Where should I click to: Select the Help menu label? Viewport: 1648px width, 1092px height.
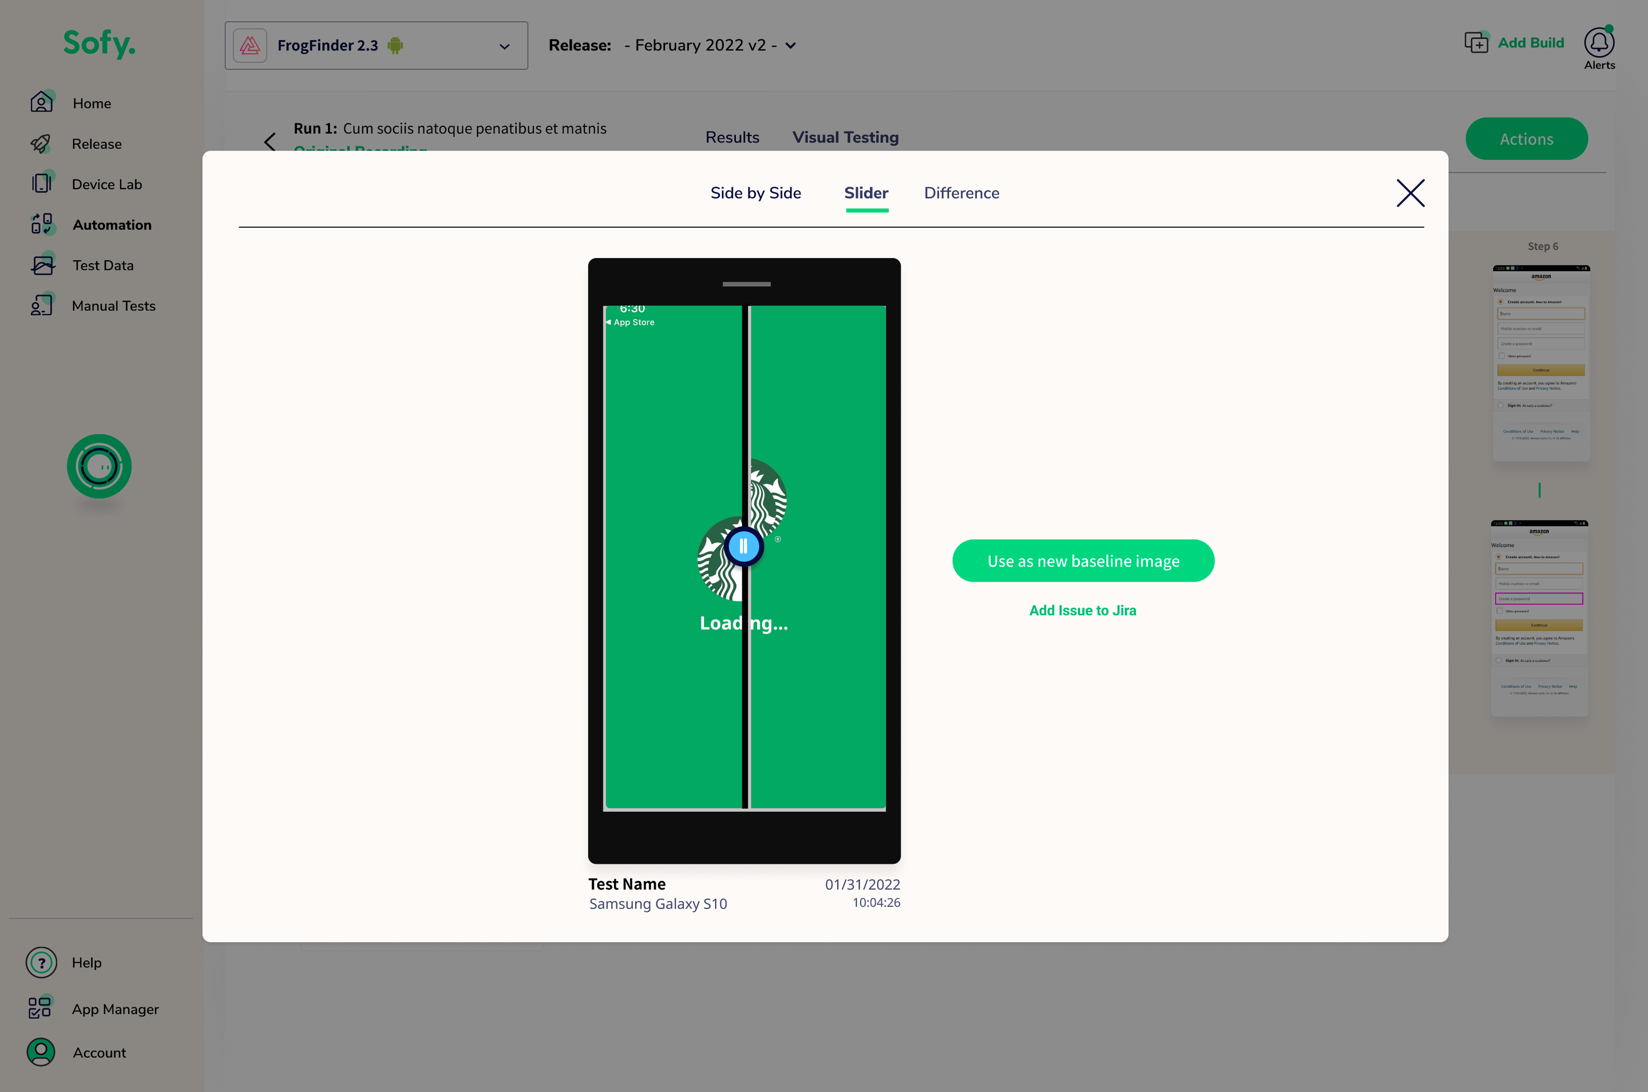(86, 963)
